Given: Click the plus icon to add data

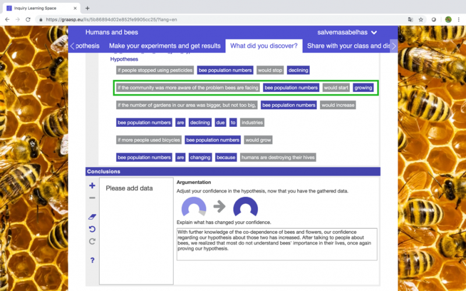Looking at the screenshot, I should click(x=92, y=186).
